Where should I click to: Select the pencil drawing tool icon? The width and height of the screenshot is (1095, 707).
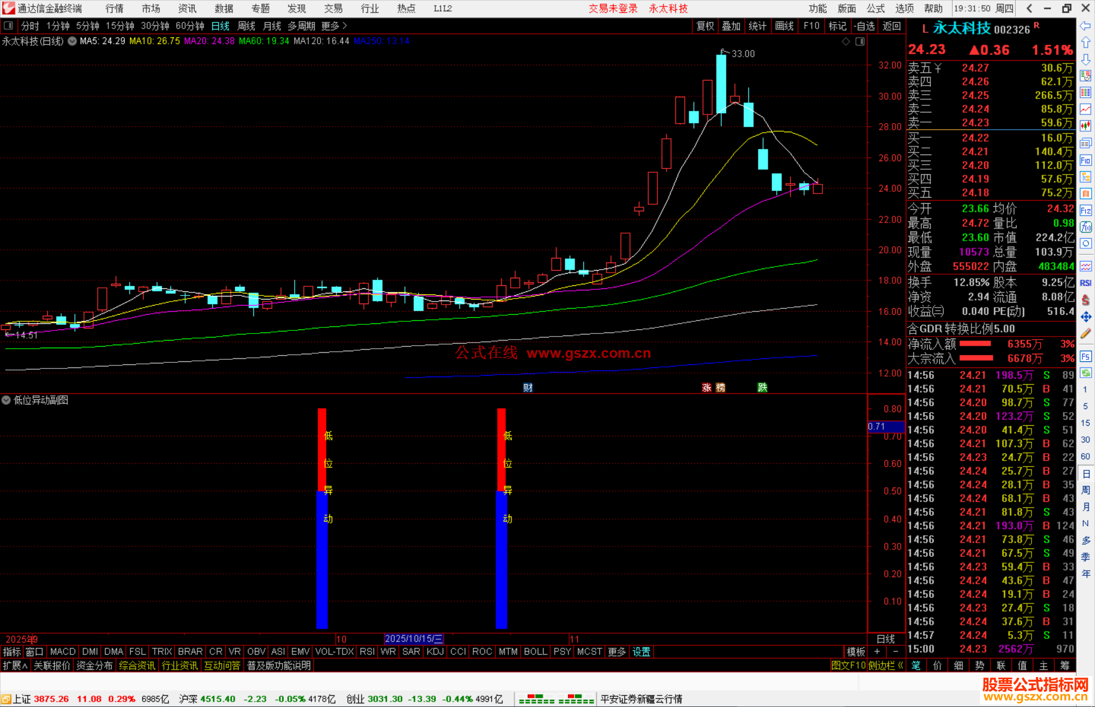pyautogui.click(x=1085, y=333)
